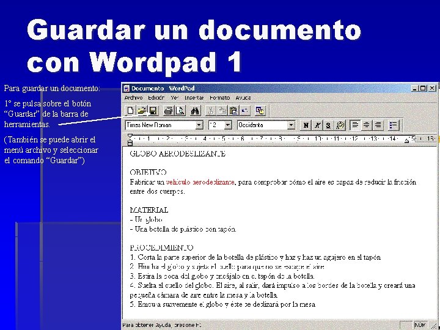Image resolution: width=440 pixels, height=330 pixels.
Task: Click the WordPad document icon in title bar
Action: [127, 89]
